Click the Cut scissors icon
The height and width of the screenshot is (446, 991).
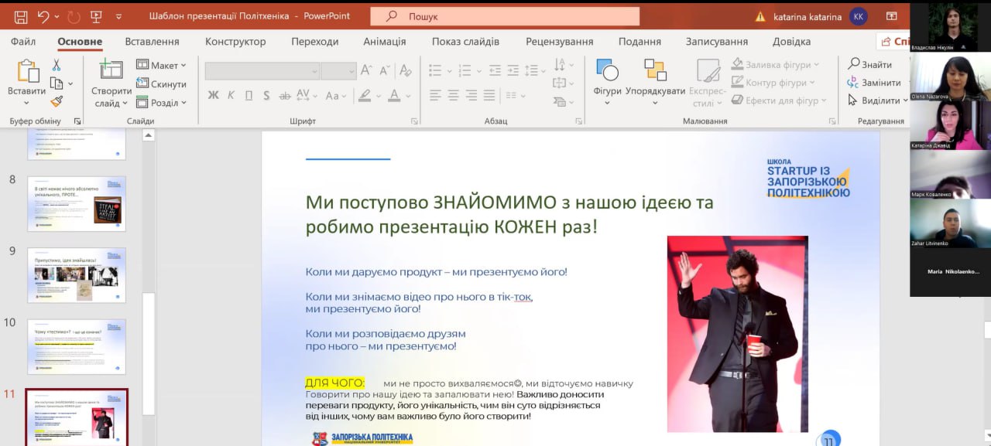[57, 66]
